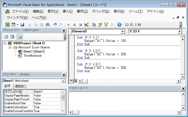Close the Project panel

64,31
